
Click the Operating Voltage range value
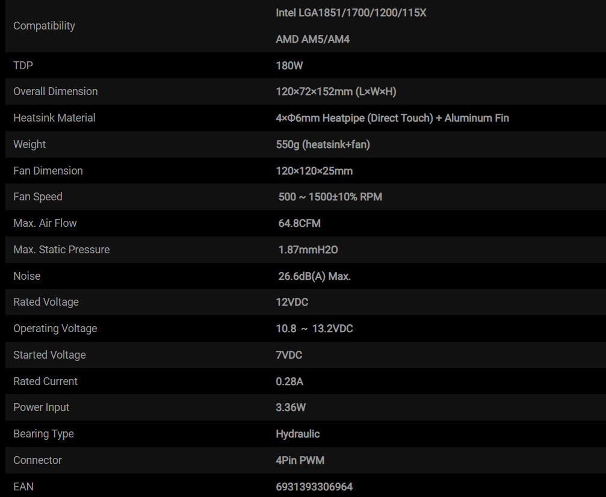click(x=314, y=329)
